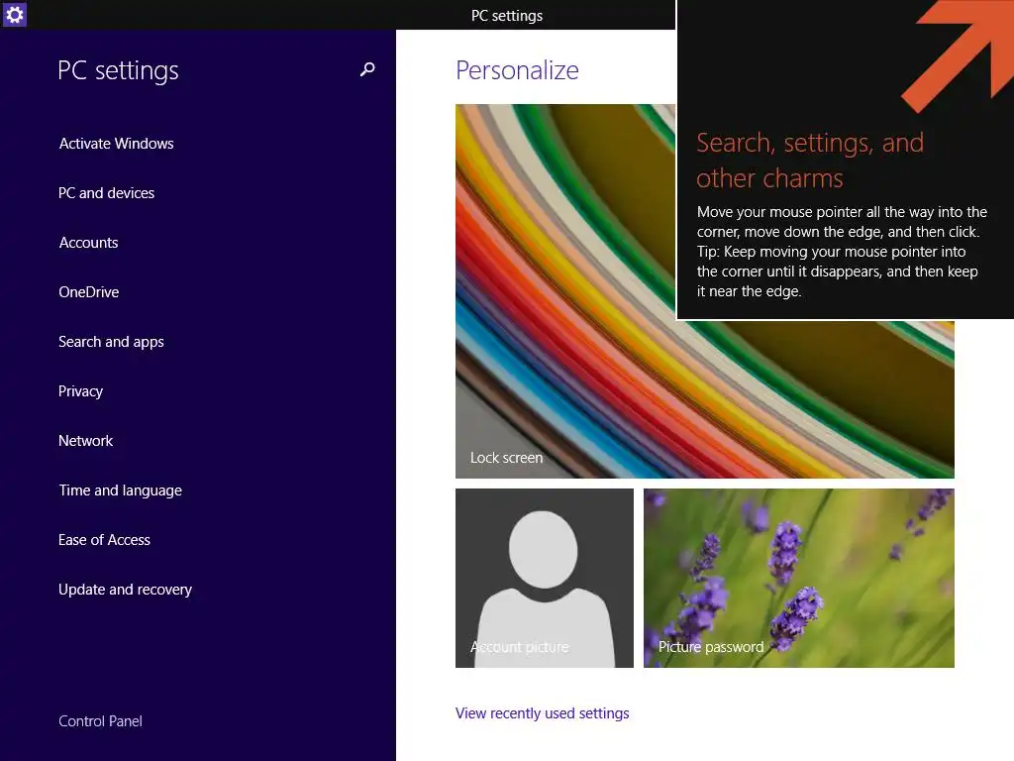Click the PC settings sidebar heading

point(118,70)
